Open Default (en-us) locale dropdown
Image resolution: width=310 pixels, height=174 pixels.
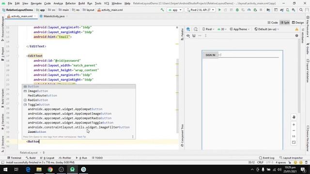pos(267,29)
